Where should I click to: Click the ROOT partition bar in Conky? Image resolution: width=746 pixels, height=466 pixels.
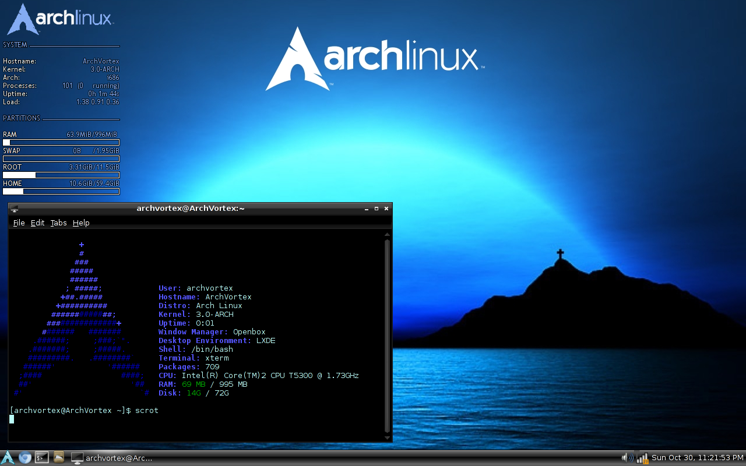click(61, 174)
